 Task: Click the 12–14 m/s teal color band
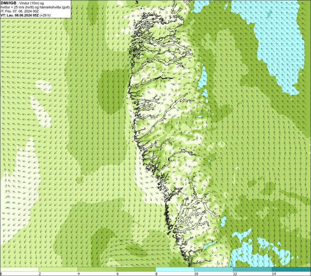253,269
